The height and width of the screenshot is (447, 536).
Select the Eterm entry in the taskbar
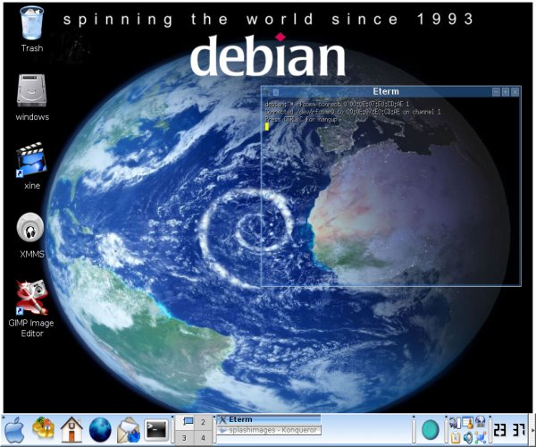[269, 419]
